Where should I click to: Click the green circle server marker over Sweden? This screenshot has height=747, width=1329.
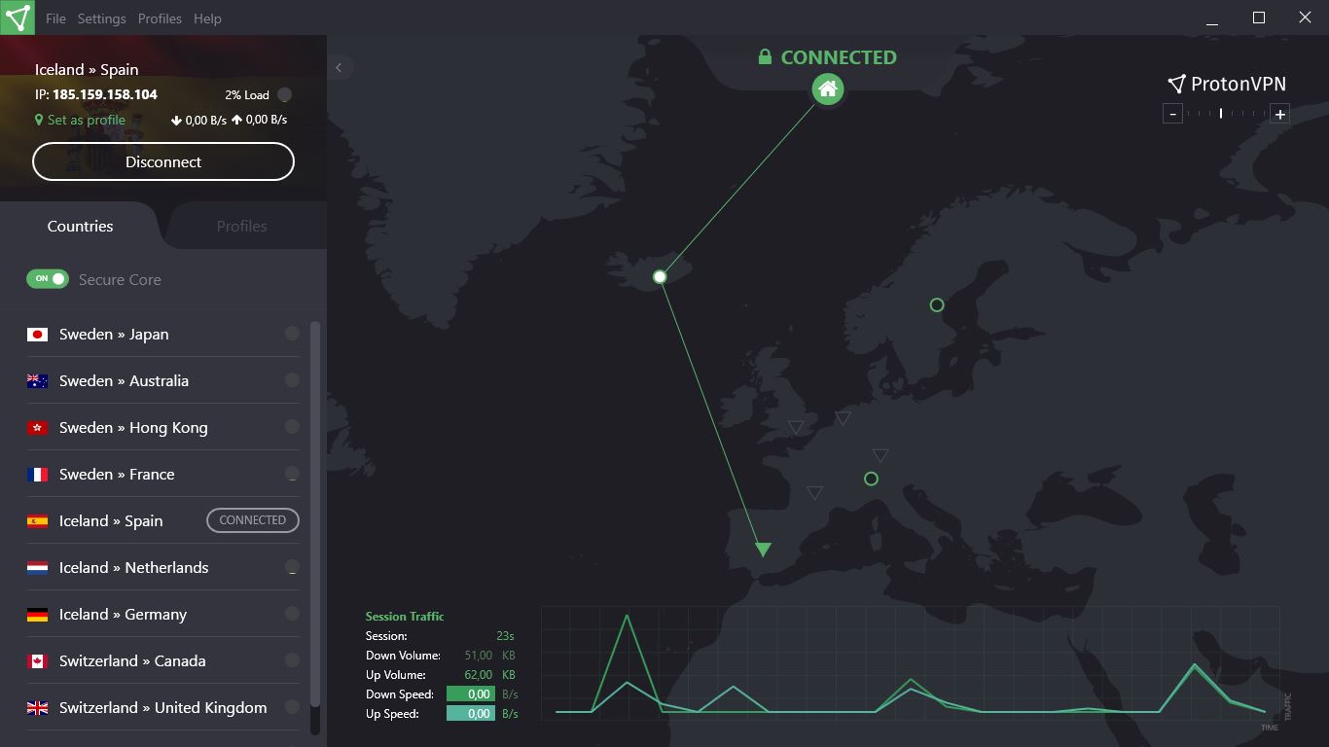935,304
